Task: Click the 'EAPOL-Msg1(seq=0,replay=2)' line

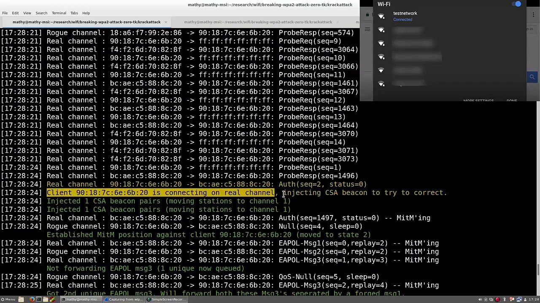Action: pos(220,243)
